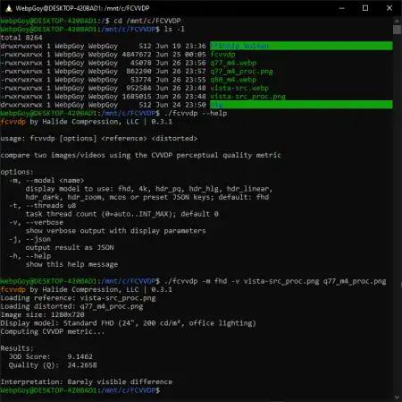Viewport: 402px width, 402px height.
Task: Click the JOD Score value 9.1462
Action: coord(80,356)
